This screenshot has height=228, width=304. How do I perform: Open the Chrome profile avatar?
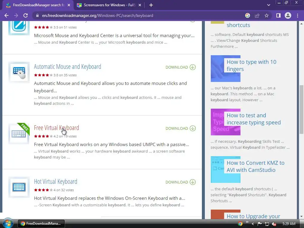click(x=288, y=15)
